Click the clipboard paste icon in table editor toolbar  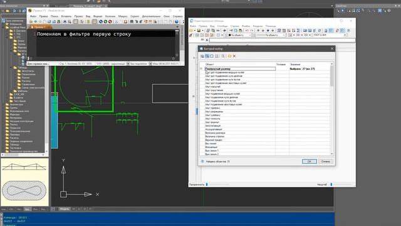point(240,31)
